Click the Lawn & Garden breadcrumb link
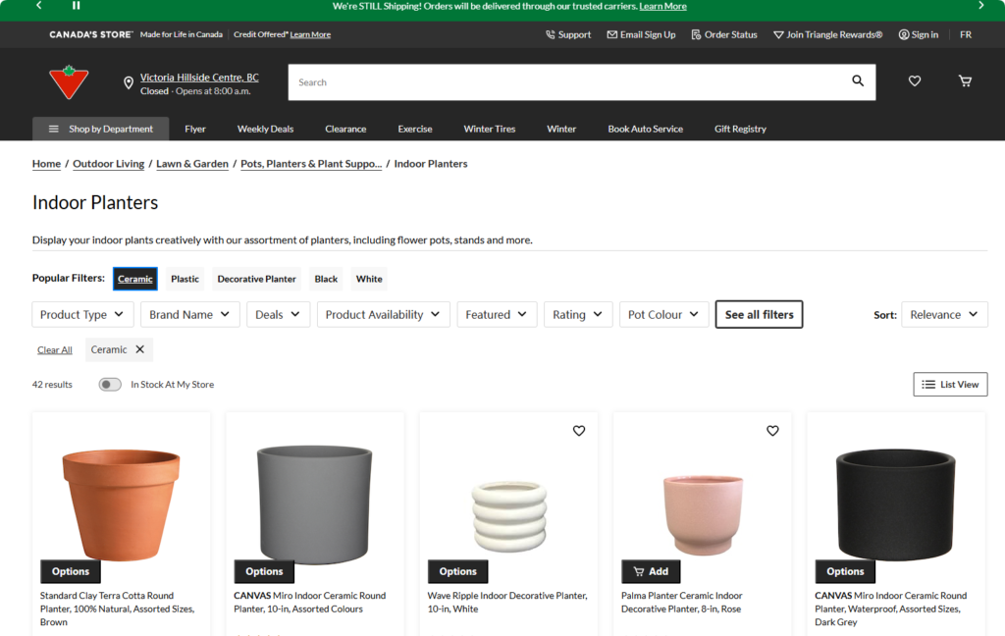1005x636 pixels. coord(192,164)
